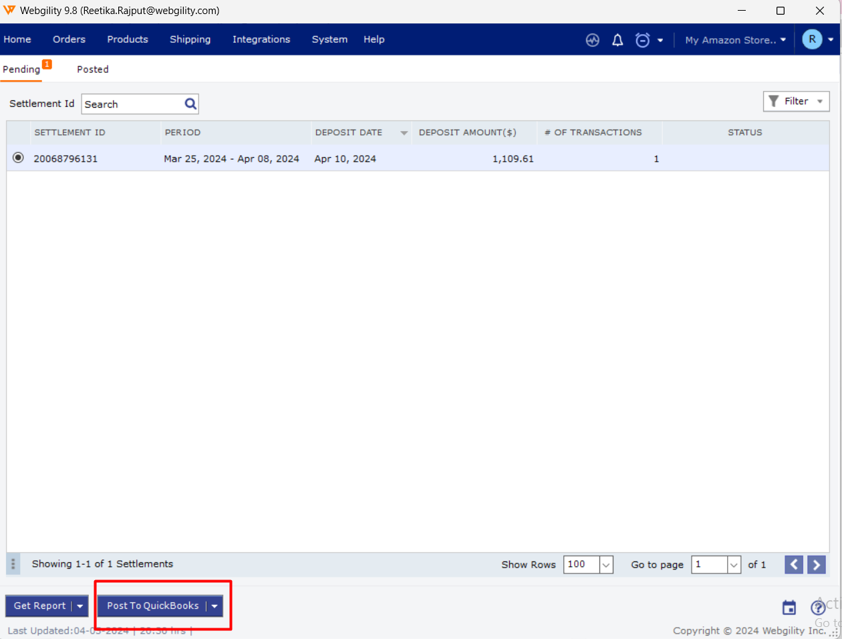
Task: Select the radio button for settlement 20068796131
Action: pyautogui.click(x=18, y=158)
